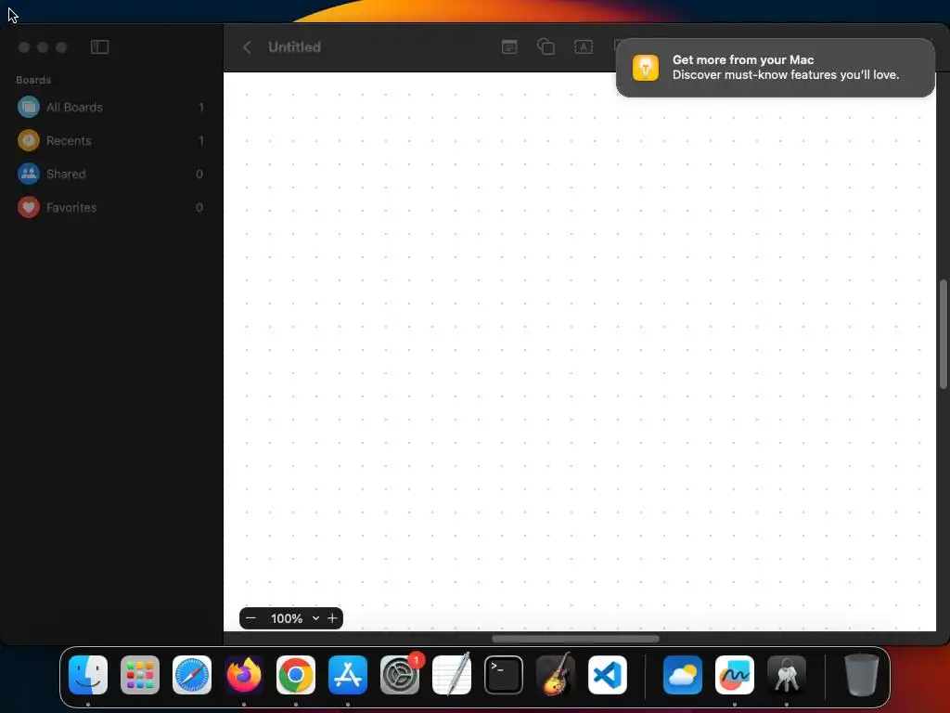Image resolution: width=950 pixels, height=713 pixels.
Task: Open Finder from the Dock
Action: coord(88,675)
